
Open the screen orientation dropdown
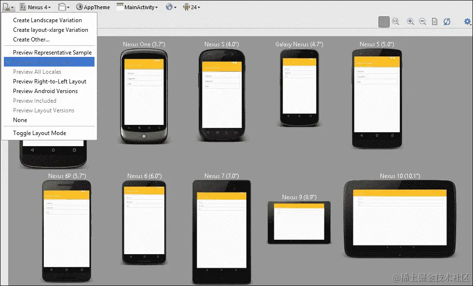click(x=64, y=7)
